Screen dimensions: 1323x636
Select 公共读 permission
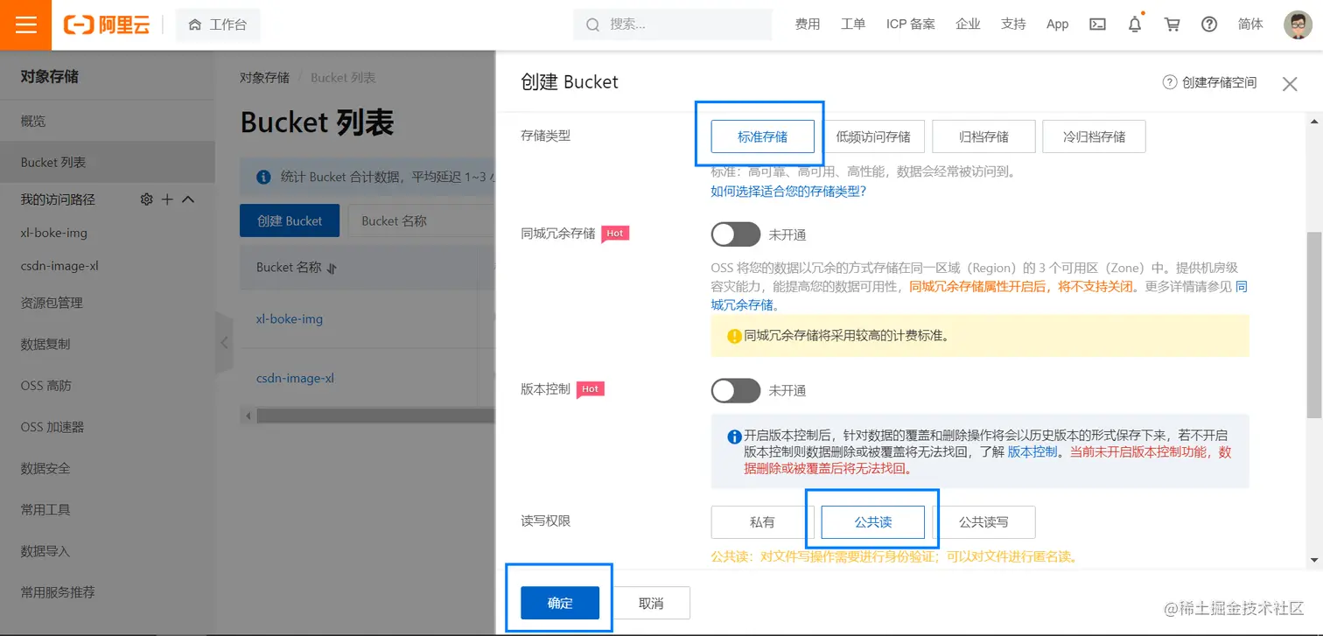coord(873,522)
